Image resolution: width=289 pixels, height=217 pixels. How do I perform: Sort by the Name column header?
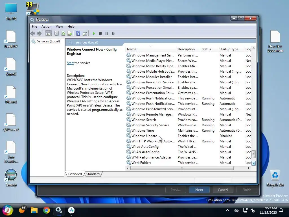pyautogui.click(x=151, y=49)
